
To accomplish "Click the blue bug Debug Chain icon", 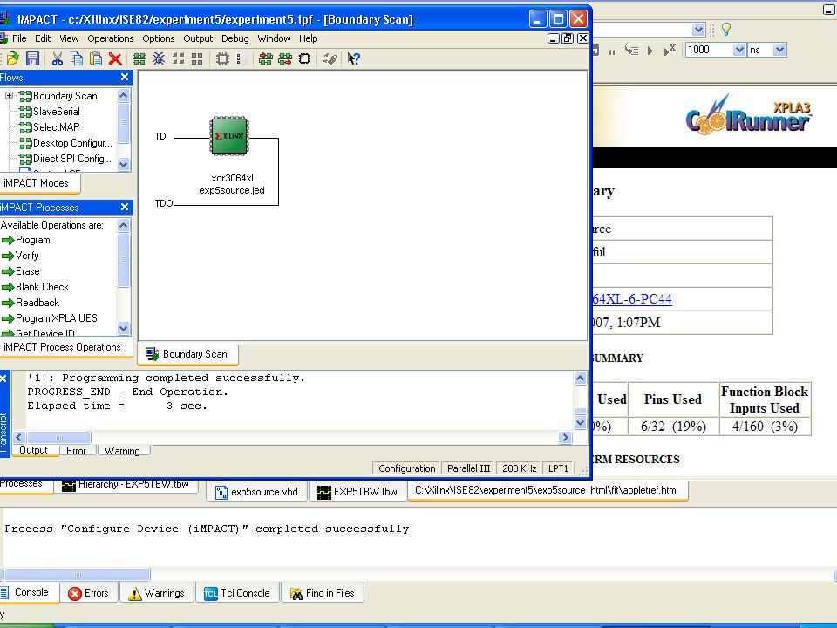I will tap(159, 58).
